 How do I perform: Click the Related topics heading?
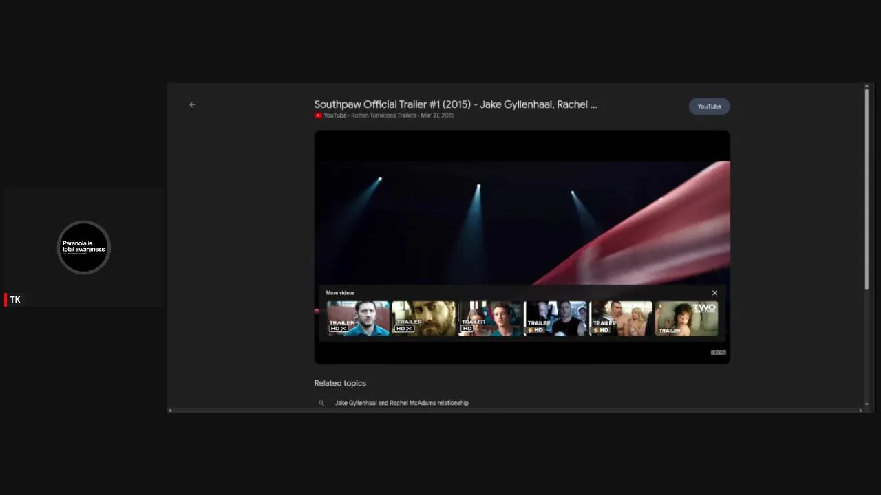pyautogui.click(x=340, y=383)
